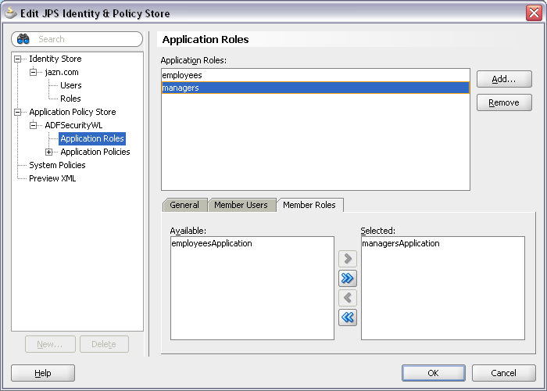This screenshot has height=391, width=547.
Task: Collapse the jazn.com tree node
Action: tap(33, 72)
